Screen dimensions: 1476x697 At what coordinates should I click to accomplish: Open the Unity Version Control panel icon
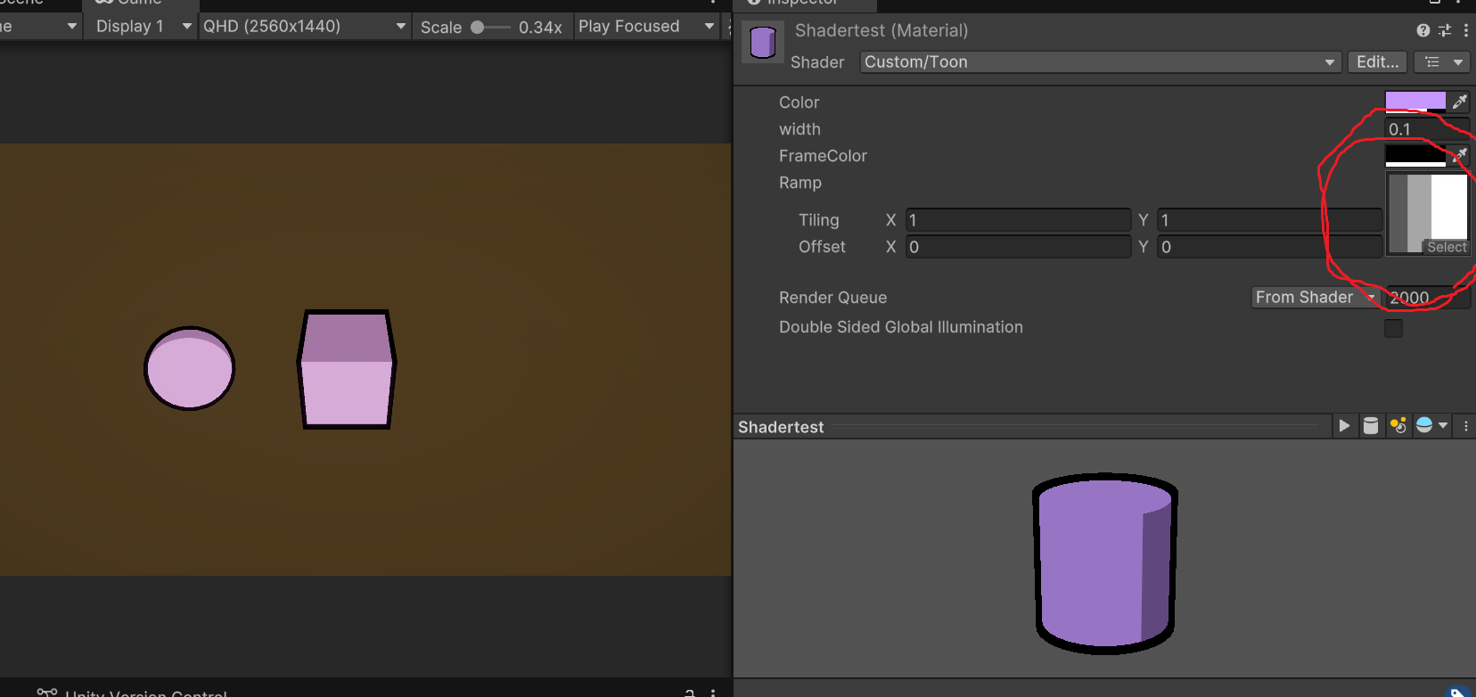coord(47,692)
